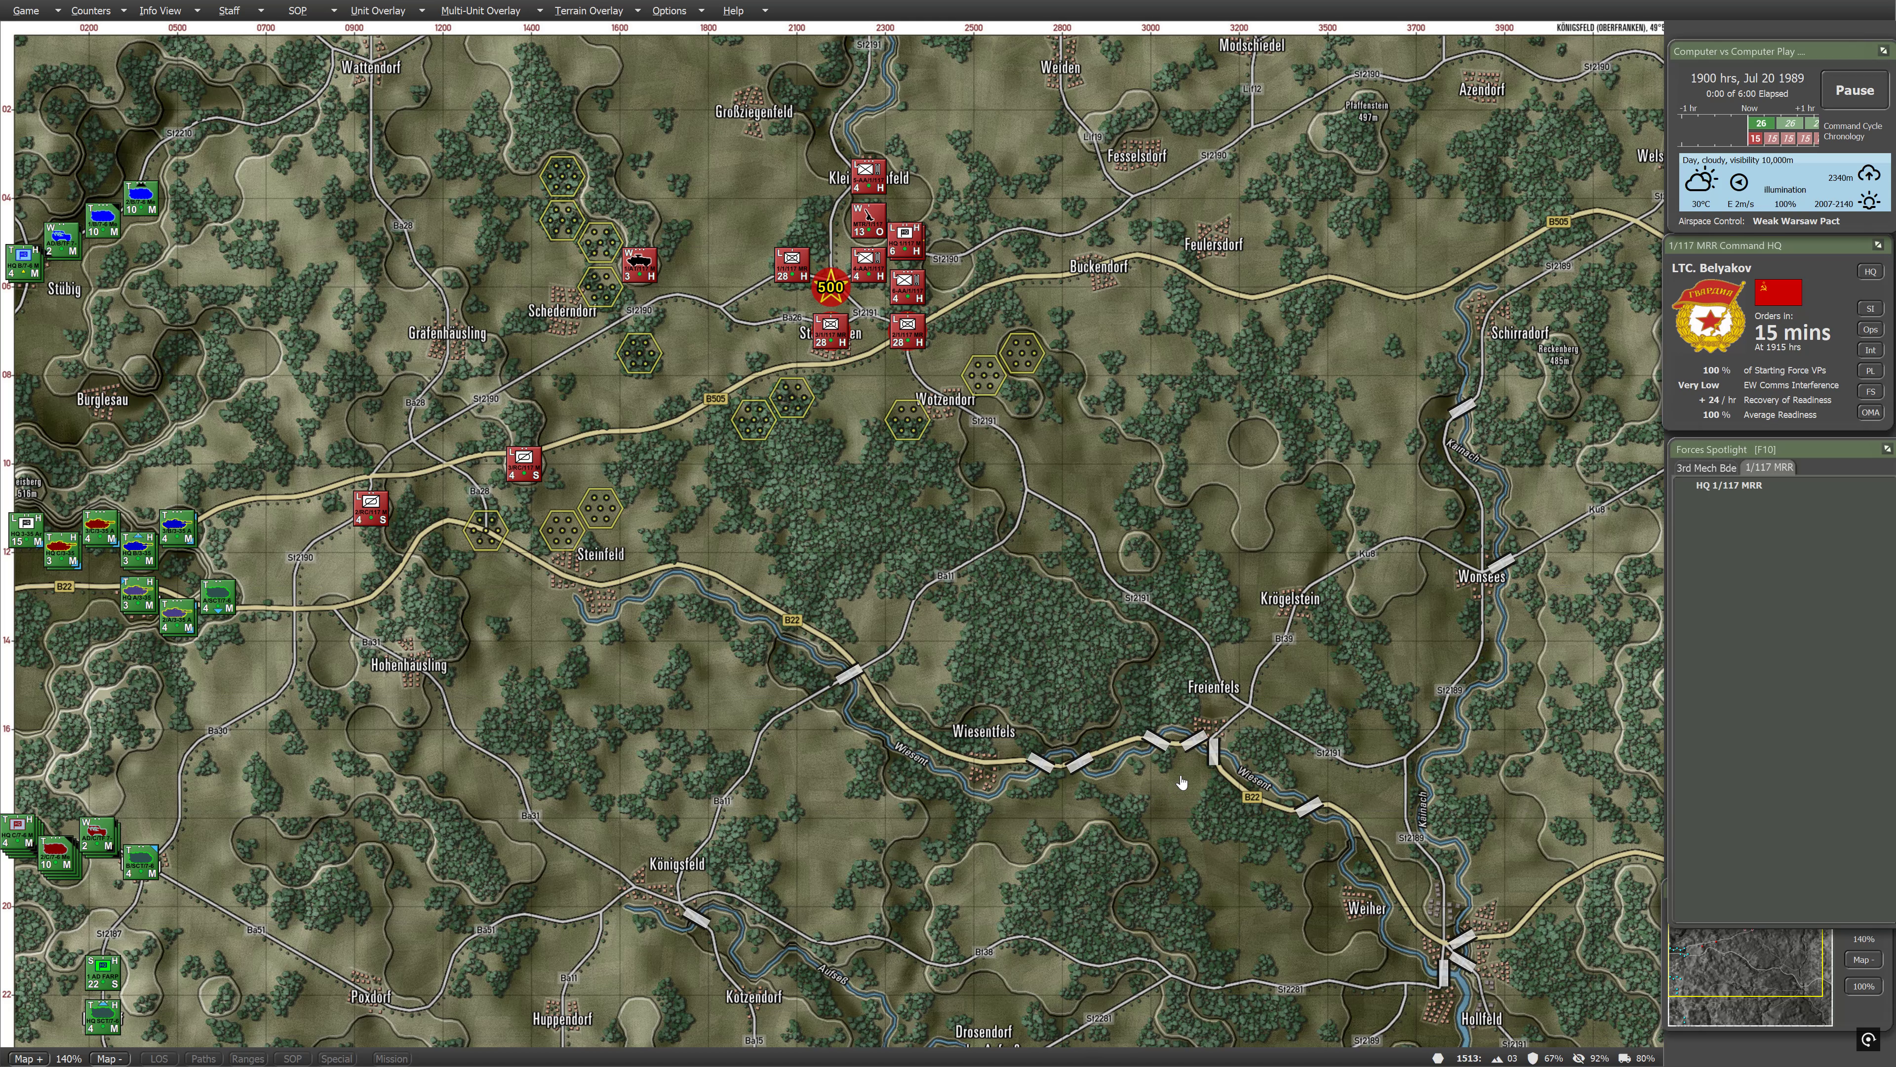Screen dimensions: 1896x1067
Task: Toggle the Special overlay button
Action: (x=336, y=1059)
